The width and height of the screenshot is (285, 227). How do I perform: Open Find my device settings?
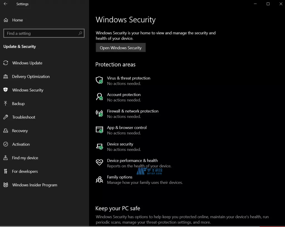(25, 158)
